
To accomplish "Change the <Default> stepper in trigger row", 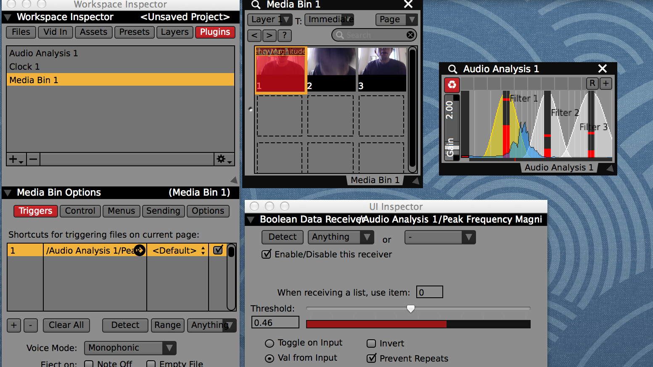I will (x=203, y=251).
